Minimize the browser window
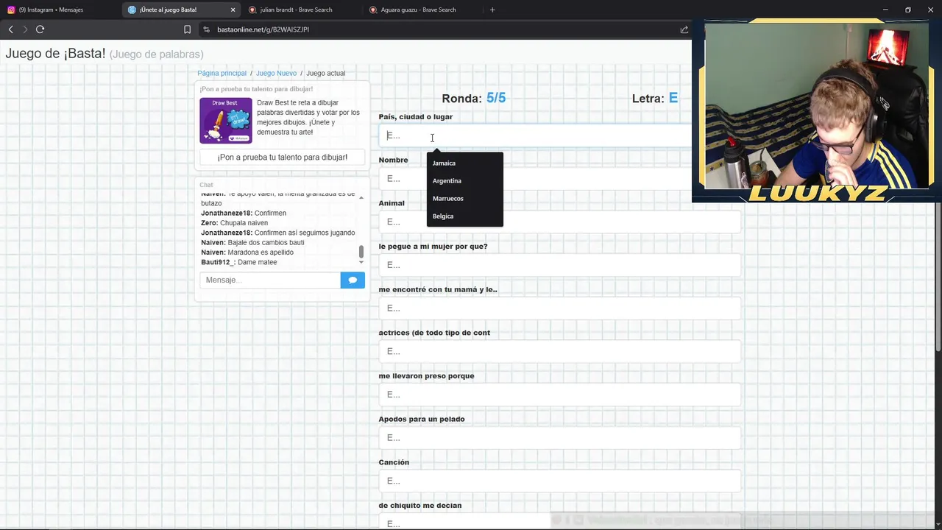The image size is (942, 530). pos(885,10)
